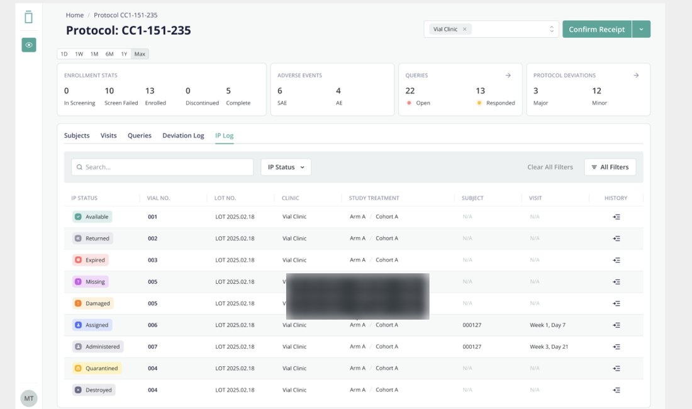Image resolution: width=692 pixels, height=409 pixels.
Task: Click the 22 Open queries count
Action: click(410, 91)
